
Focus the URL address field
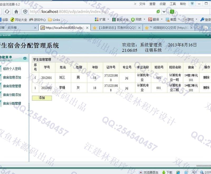tap(92, 12)
